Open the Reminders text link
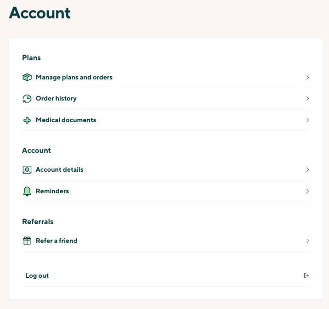Screen dimensions: 329x309 click(52, 191)
